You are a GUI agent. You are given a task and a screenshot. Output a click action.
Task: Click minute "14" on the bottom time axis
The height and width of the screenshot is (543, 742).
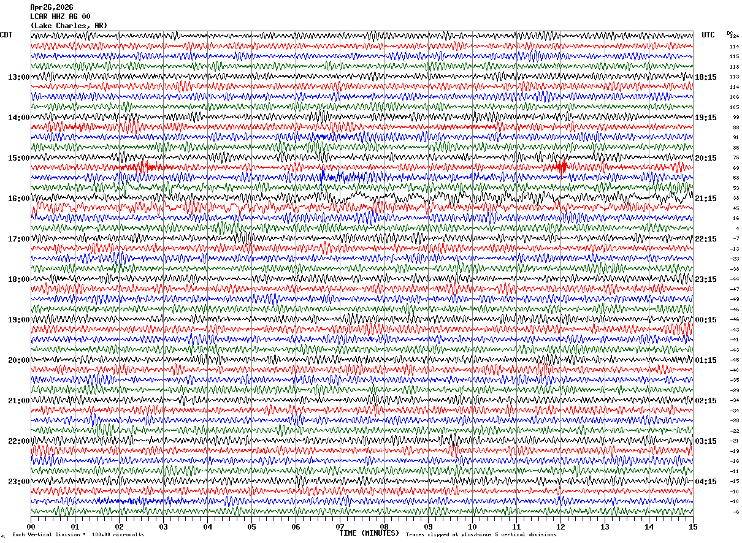[649, 526]
